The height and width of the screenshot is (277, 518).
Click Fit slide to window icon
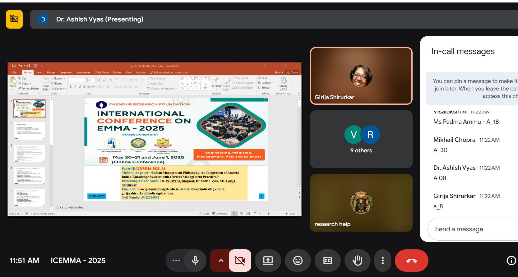coord(299,214)
